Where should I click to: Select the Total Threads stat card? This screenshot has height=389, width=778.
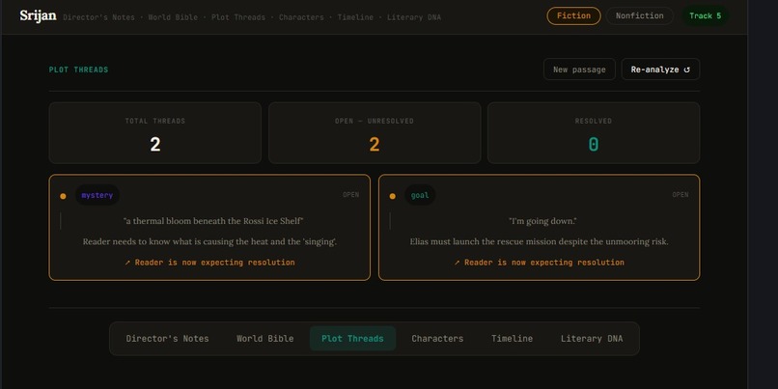tap(154, 133)
